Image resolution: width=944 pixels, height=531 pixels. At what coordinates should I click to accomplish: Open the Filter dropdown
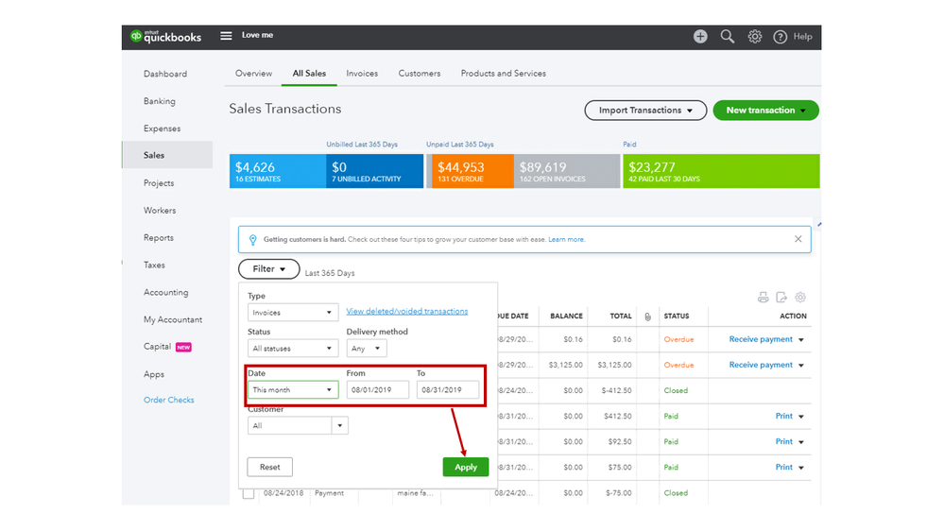tap(269, 269)
